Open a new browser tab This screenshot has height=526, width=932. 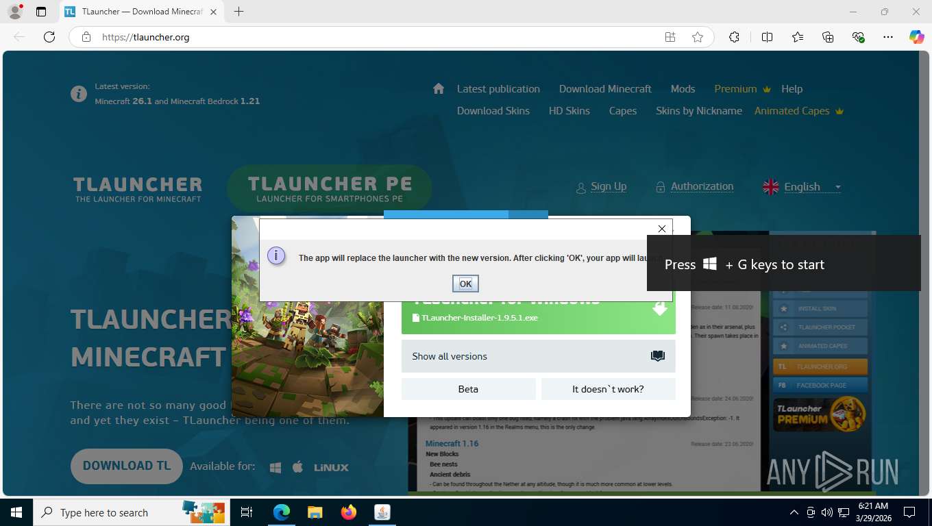(x=238, y=12)
